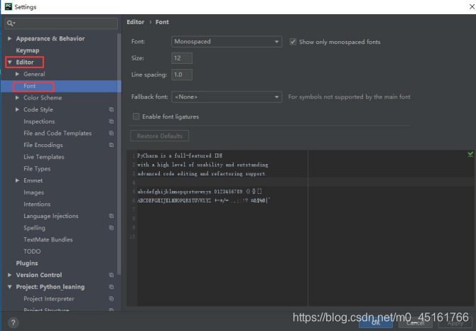Click the OK button
The width and height of the screenshot is (476, 331).
pos(376,322)
